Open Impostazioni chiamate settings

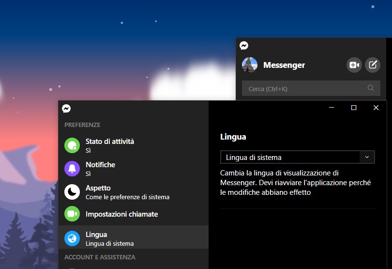(134, 214)
